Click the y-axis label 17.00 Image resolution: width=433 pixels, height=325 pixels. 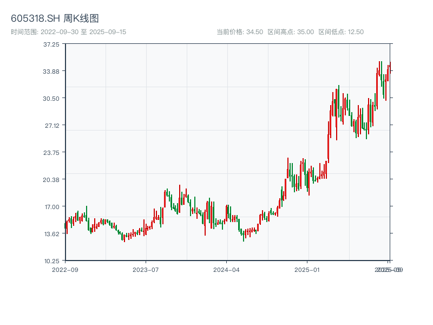coord(52,207)
